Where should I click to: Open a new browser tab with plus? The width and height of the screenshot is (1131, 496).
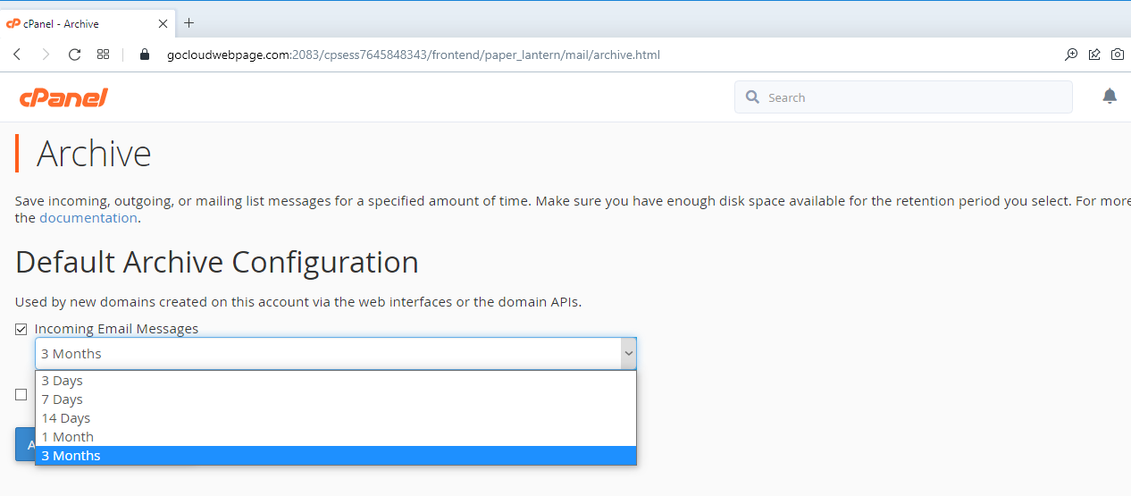[x=188, y=23]
